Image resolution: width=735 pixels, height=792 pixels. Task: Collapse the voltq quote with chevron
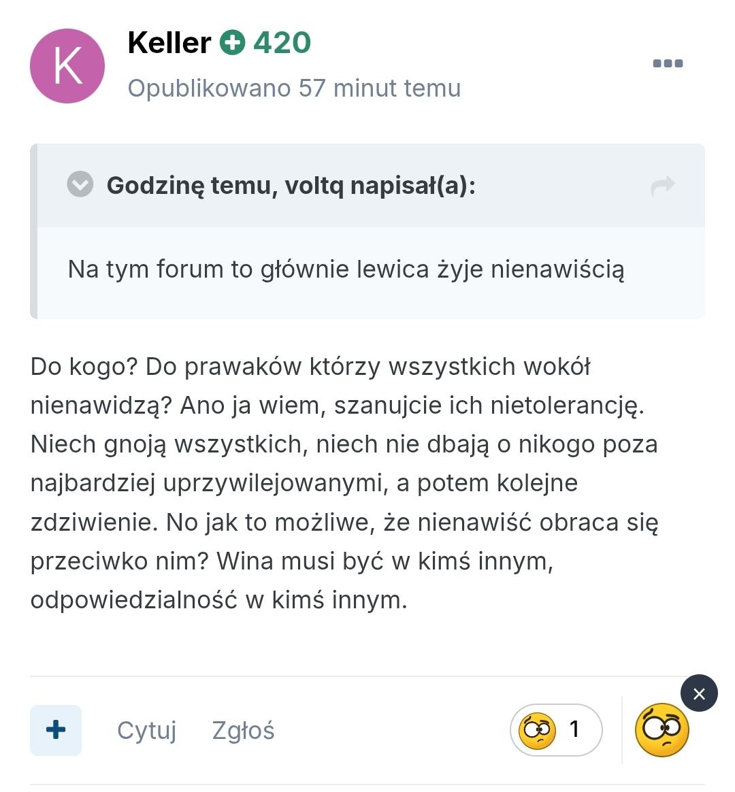pyautogui.click(x=80, y=185)
